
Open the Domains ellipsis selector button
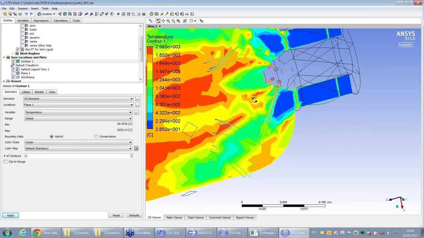137,99
